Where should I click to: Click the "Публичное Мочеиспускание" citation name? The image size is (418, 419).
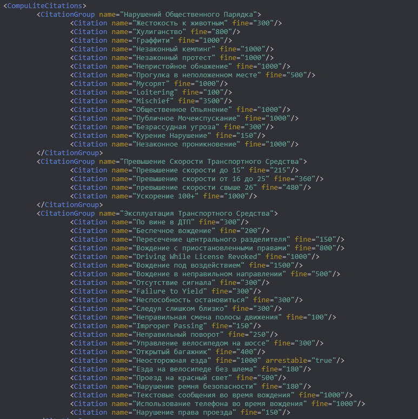point(185,118)
